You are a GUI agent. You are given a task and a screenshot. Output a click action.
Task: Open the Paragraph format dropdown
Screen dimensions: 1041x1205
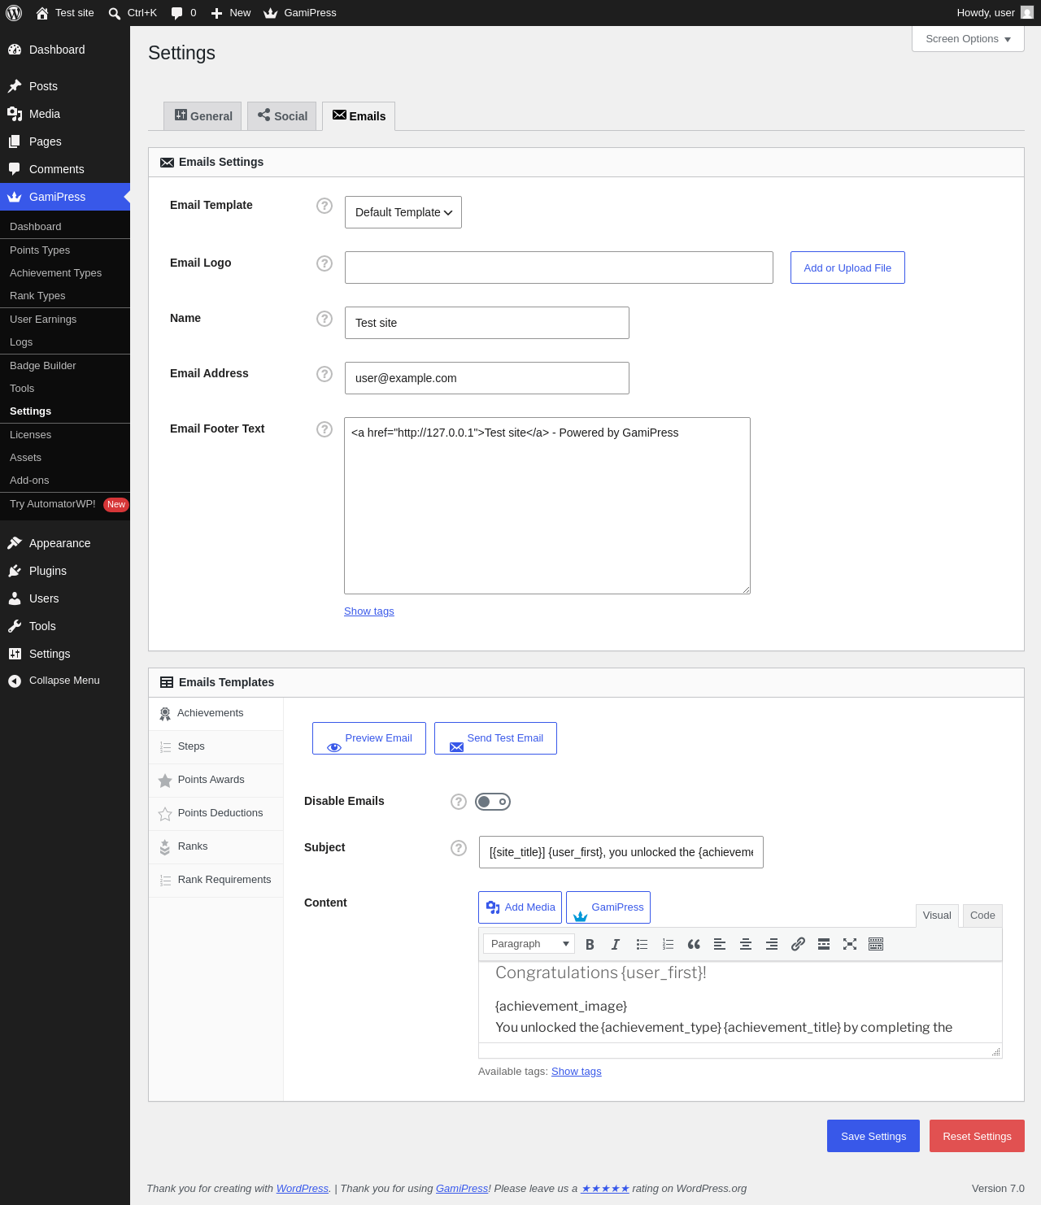pos(529,943)
